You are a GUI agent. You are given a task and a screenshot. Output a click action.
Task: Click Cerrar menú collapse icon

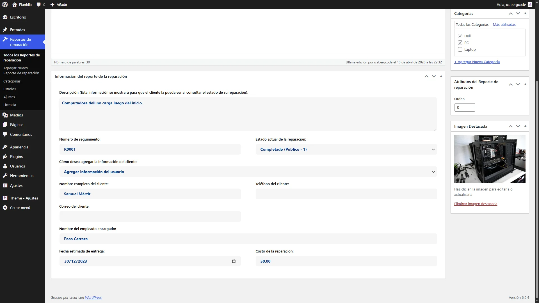point(5,208)
